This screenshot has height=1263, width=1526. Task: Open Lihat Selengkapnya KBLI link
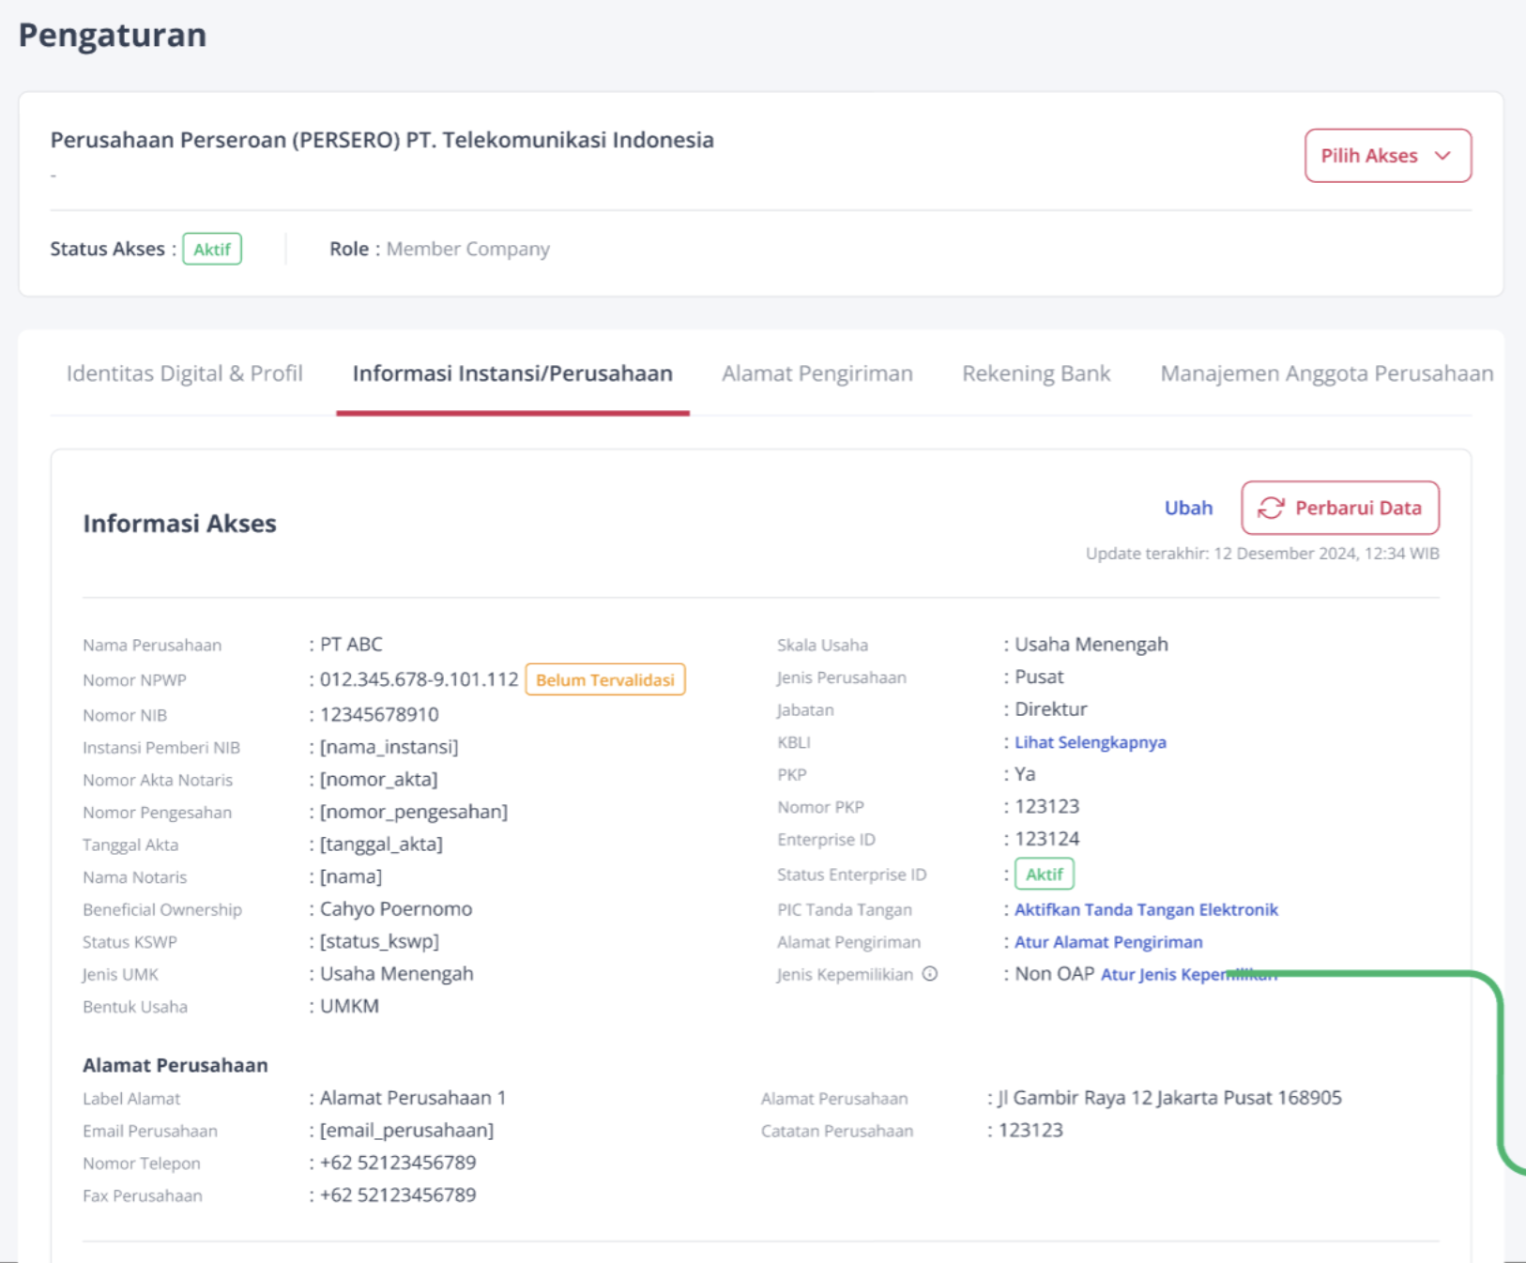point(1091,742)
